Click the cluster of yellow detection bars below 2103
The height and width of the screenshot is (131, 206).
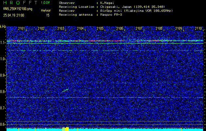[x=66, y=129]
